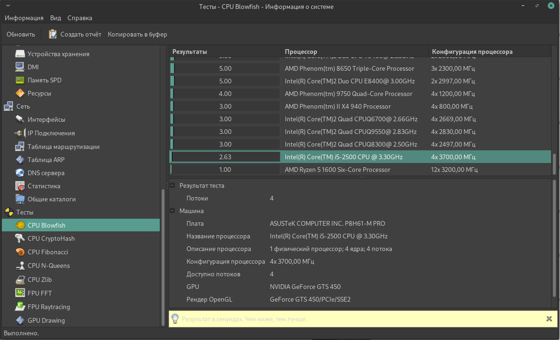Click 'Копировать в буфер' button
Screen dimensions: 560x340
[137, 34]
